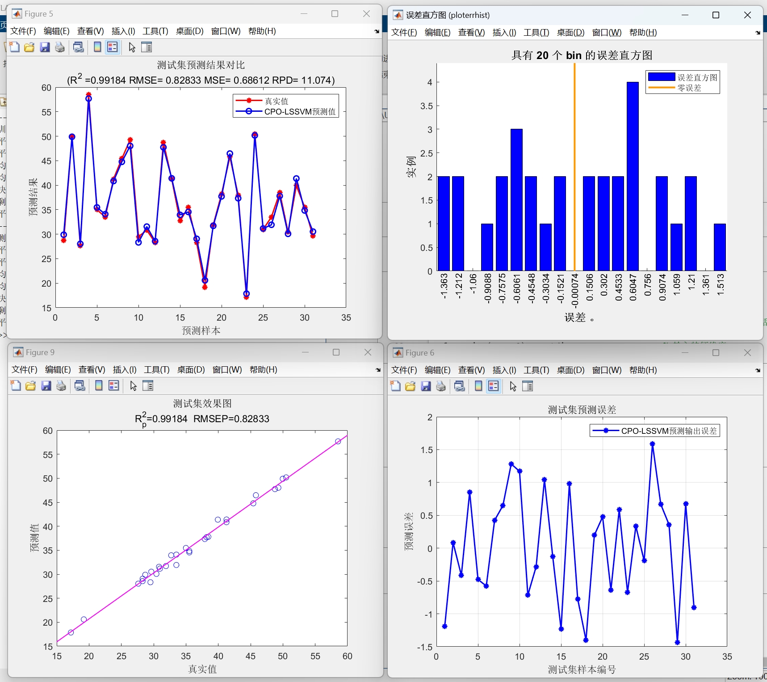Click histogram title 具有 20 个 bin 的误差直方图
The image size is (767, 682).
582,55
